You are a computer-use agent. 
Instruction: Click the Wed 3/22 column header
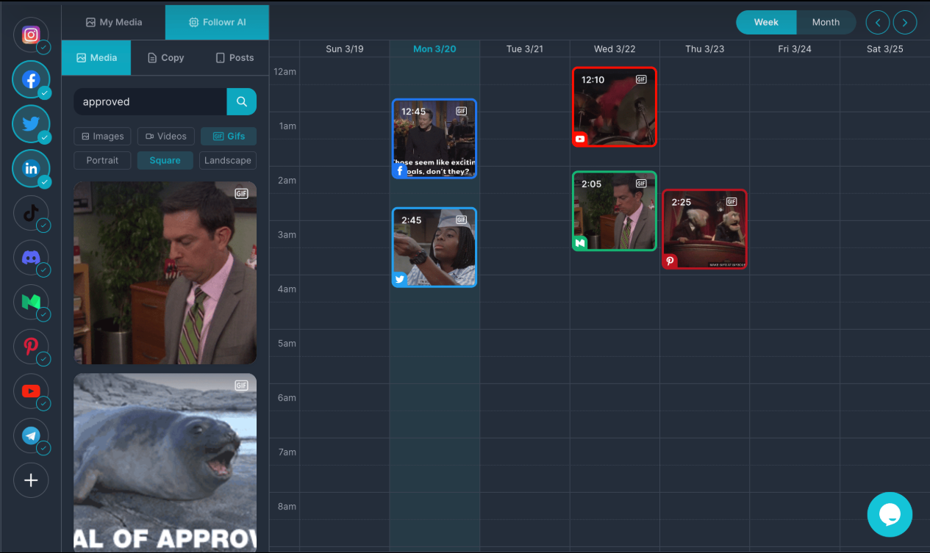click(615, 48)
